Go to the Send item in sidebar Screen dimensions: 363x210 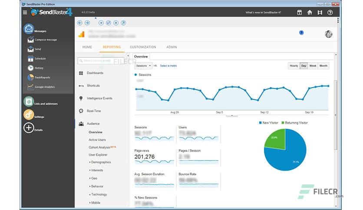[x=34, y=49]
